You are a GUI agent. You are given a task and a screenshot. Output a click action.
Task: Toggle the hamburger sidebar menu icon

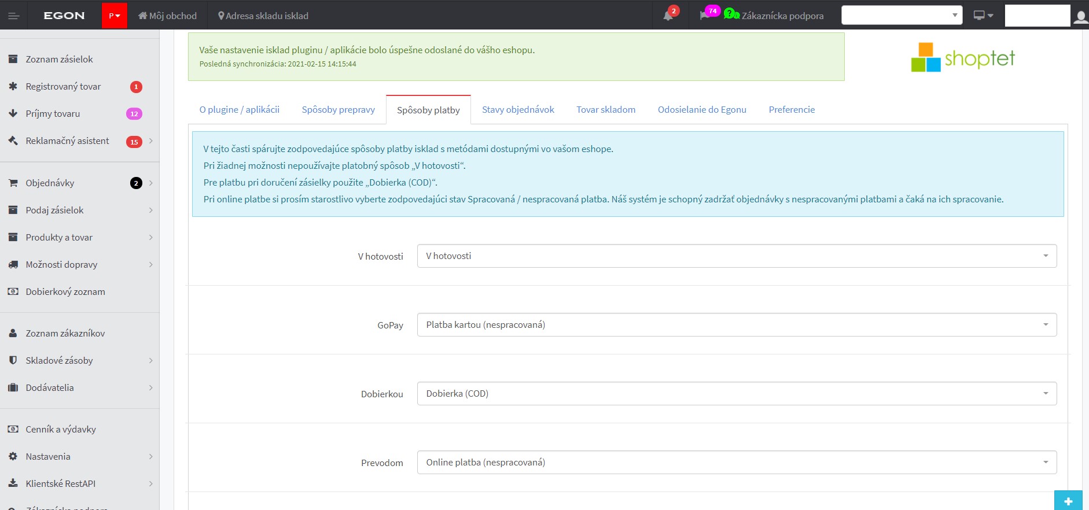(14, 16)
